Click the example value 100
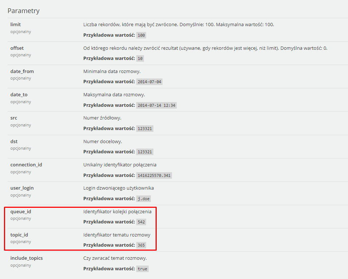This screenshot has width=348, height=279. pos(141,35)
